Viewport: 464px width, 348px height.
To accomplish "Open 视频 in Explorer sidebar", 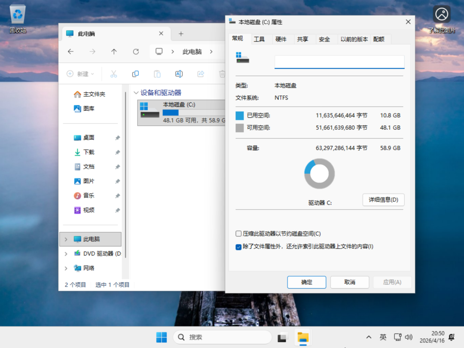I will click(x=84, y=210).
